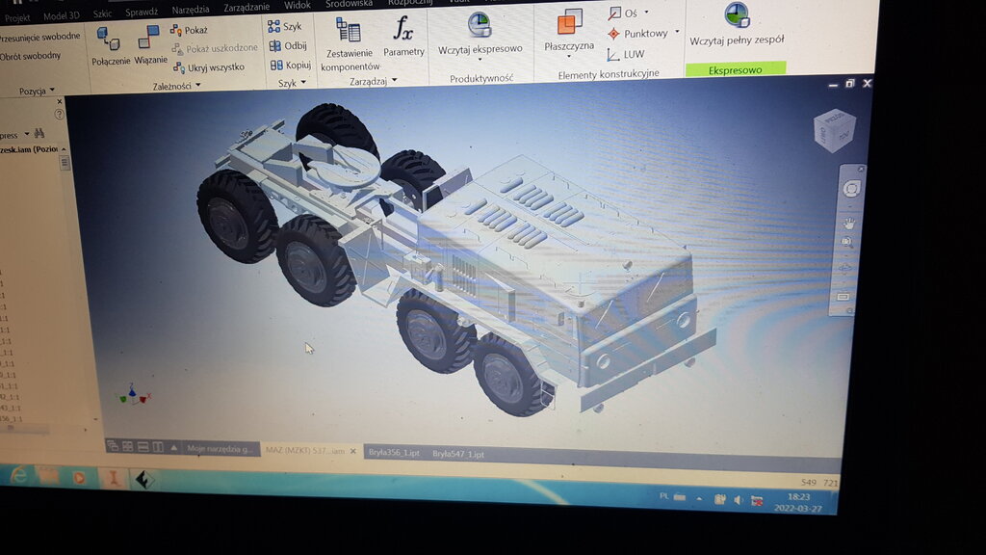This screenshot has width=986, height=555.
Task: Expand the Szyk panel dropdown
Action: (x=302, y=83)
